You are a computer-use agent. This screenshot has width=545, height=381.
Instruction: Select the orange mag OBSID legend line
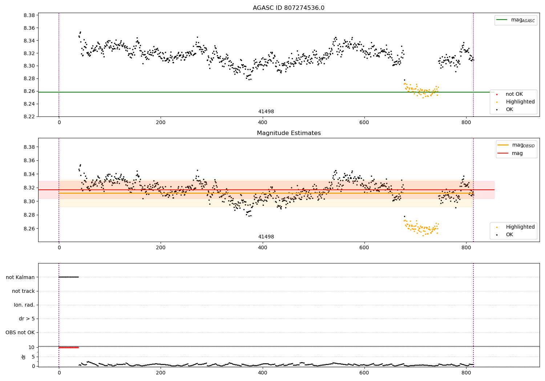[503, 145]
